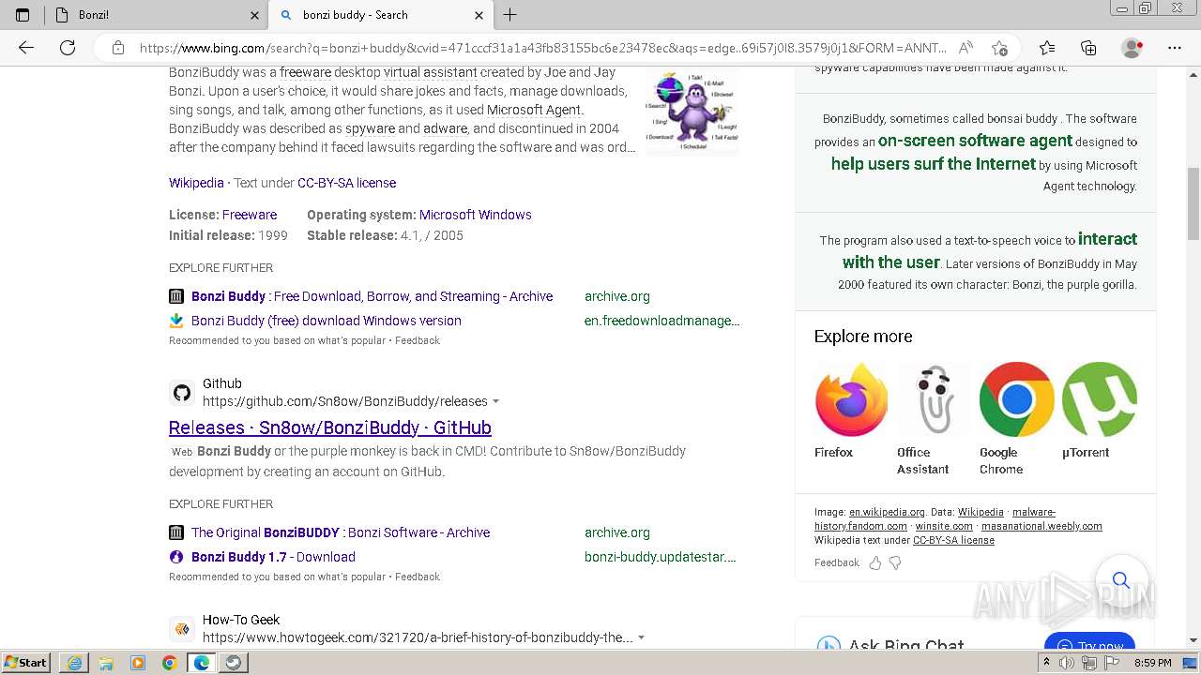1201x675 pixels.
Task: Open the tab actions menu icon
Action: pos(23,15)
